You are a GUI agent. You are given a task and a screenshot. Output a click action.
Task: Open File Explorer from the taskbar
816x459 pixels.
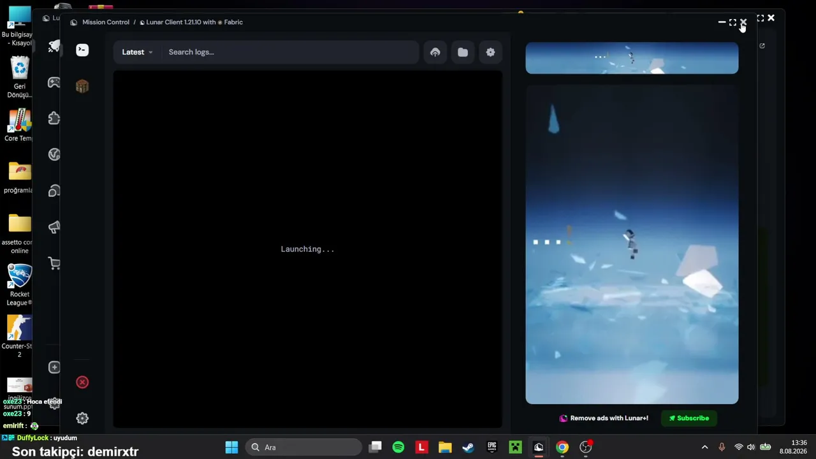click(x=445, y=448)
